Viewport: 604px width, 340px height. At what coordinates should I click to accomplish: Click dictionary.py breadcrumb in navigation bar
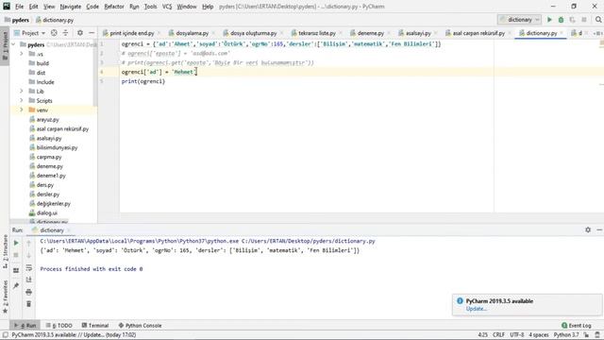click(55, 20)
